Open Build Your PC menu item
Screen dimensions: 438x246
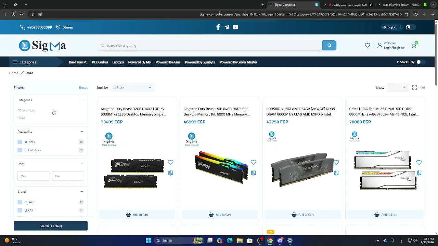[78, 62]
